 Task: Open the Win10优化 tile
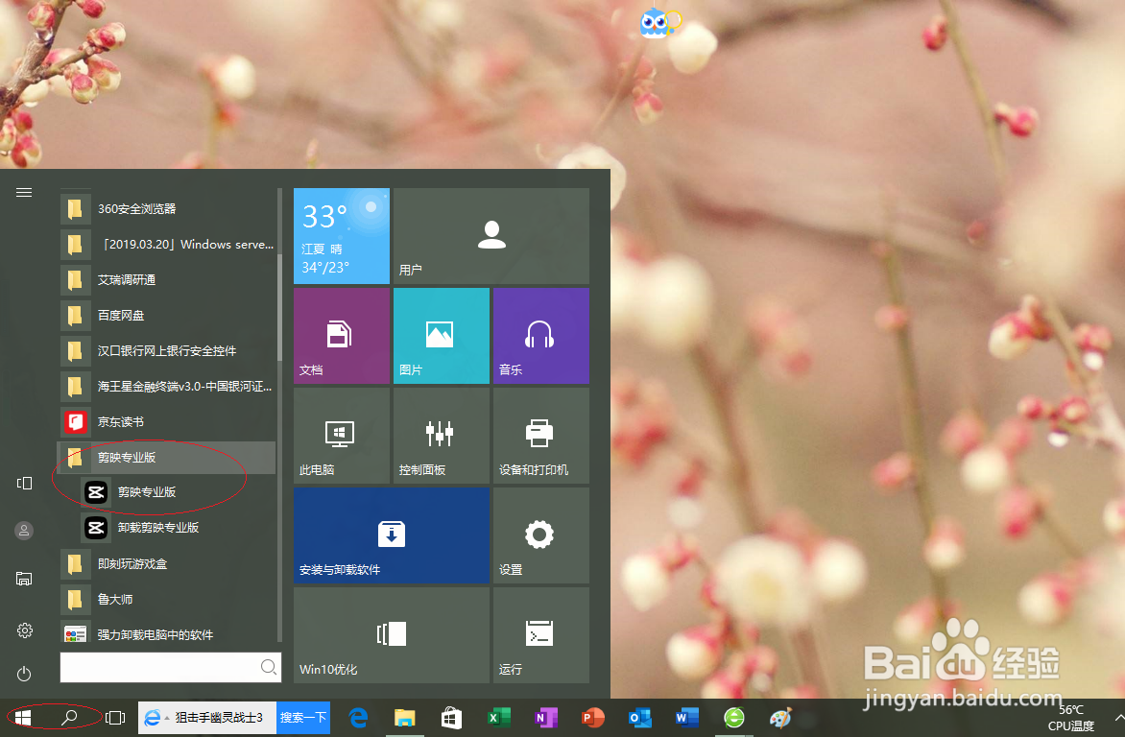pos(392,635)
